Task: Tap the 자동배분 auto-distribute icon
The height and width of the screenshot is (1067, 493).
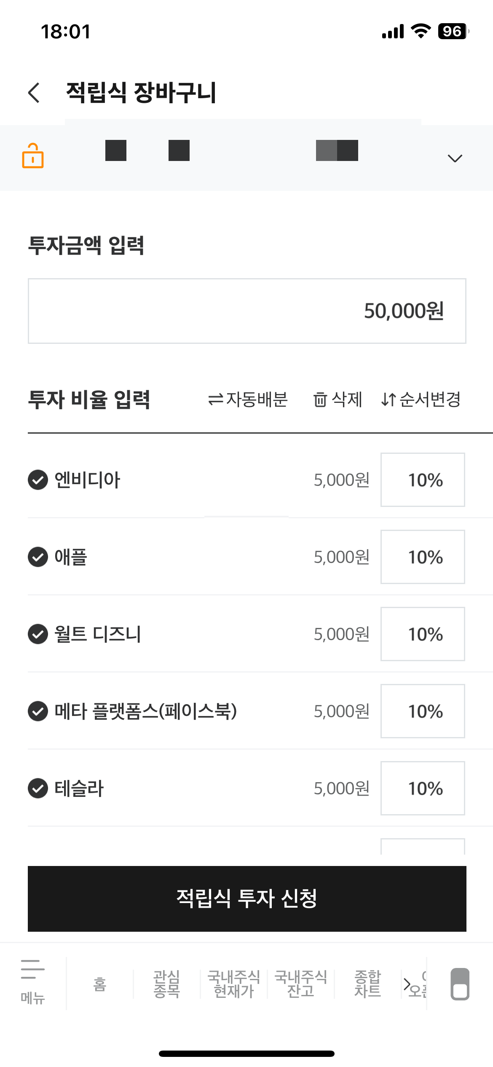Action: [216, 399]
